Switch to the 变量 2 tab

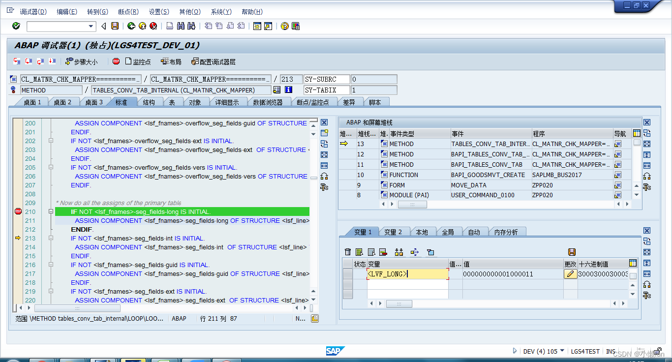(x=393, y=232)
